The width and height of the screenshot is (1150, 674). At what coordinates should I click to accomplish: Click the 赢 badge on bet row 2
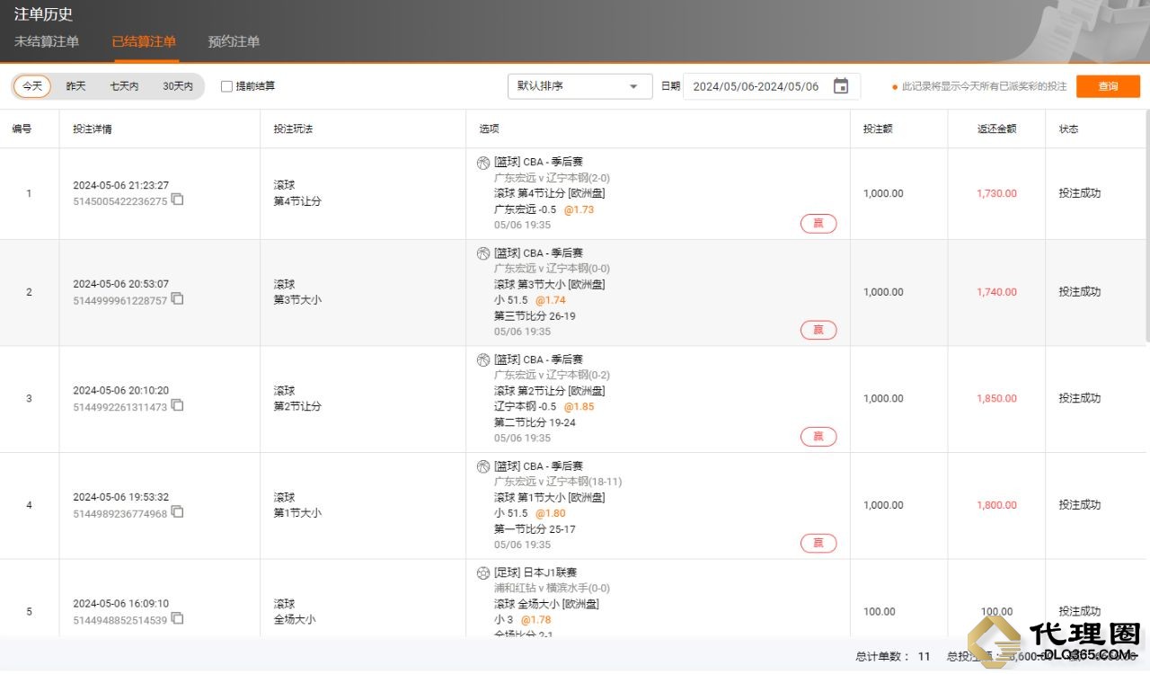point(818,330)
